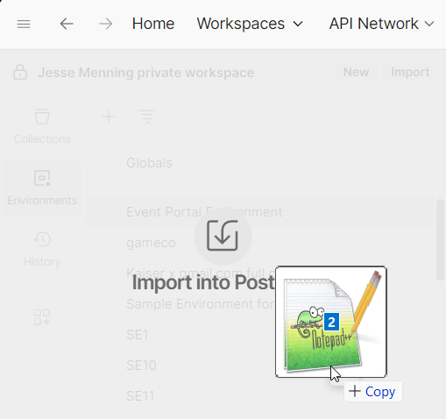Open the History sidebar tab

[x=42, y=249]
